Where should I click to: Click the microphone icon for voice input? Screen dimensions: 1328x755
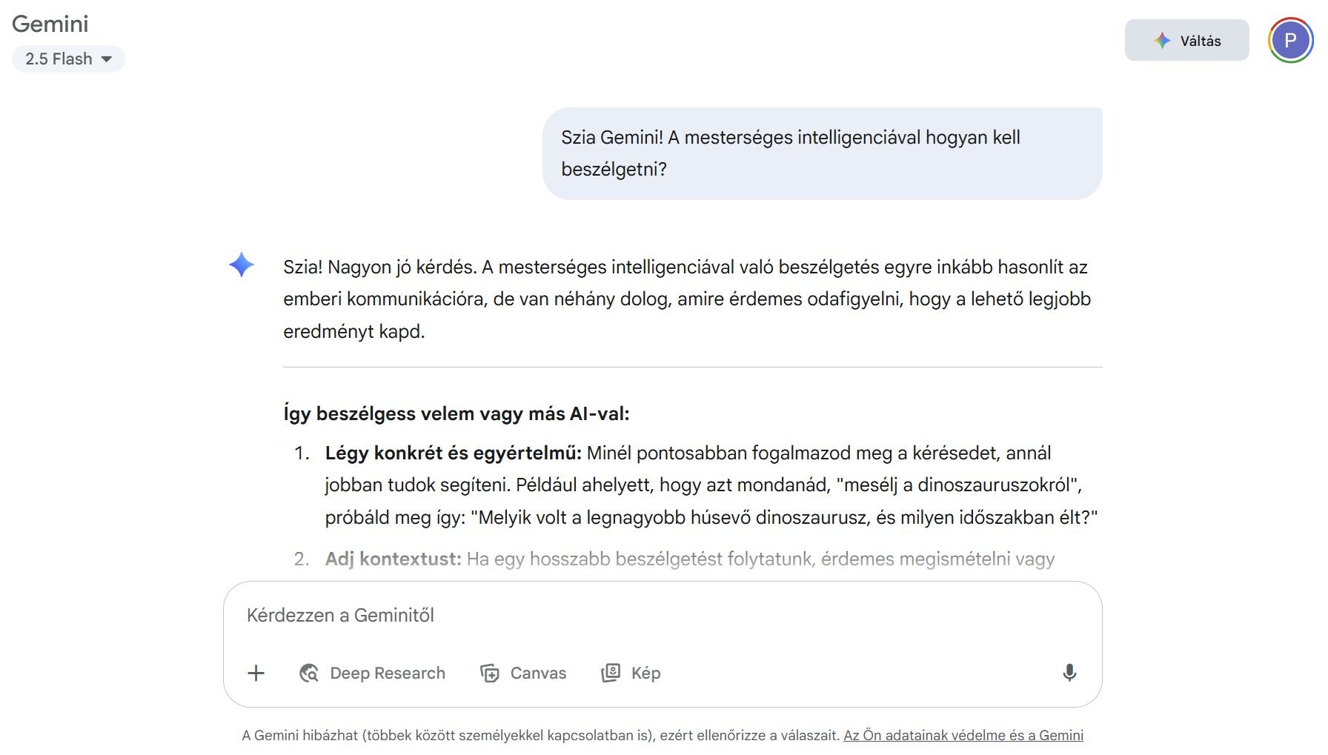coord(1069,673)
